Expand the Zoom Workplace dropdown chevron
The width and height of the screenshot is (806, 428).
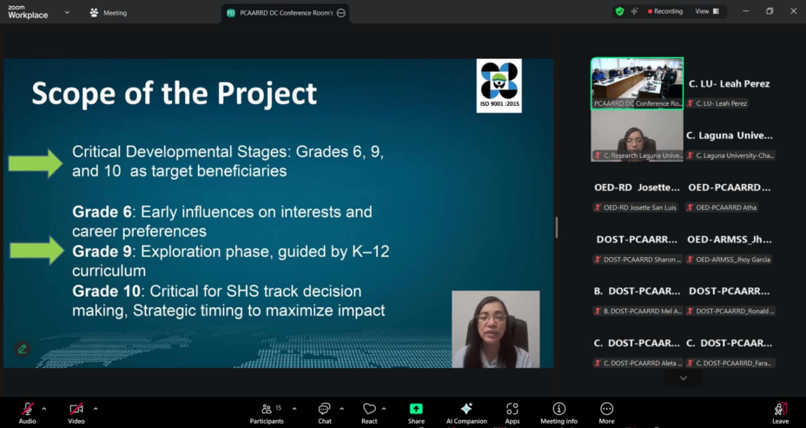(x=67, y=12)
